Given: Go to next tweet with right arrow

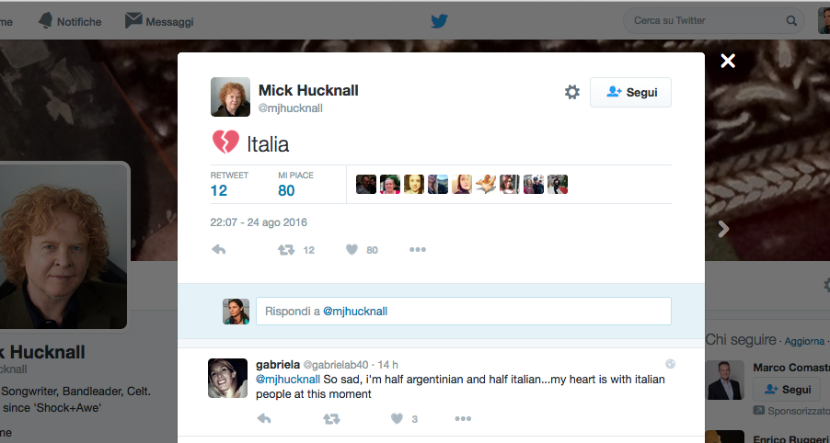Looking at the screenshot, I should click(x=723, y=229).
